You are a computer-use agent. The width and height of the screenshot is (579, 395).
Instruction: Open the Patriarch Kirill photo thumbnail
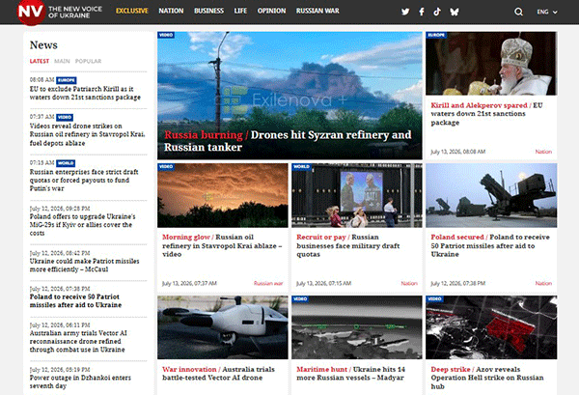(x=491, y=63)
